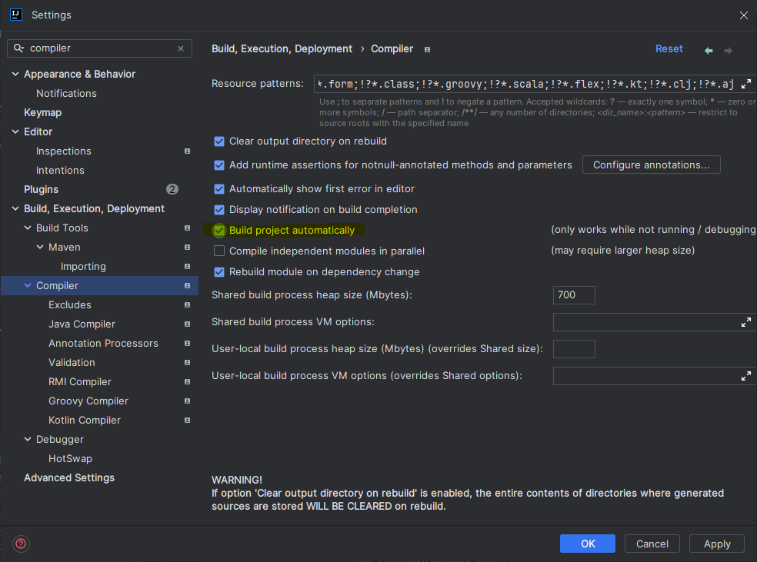Click the project icon on the Maven row

[187, 247]
